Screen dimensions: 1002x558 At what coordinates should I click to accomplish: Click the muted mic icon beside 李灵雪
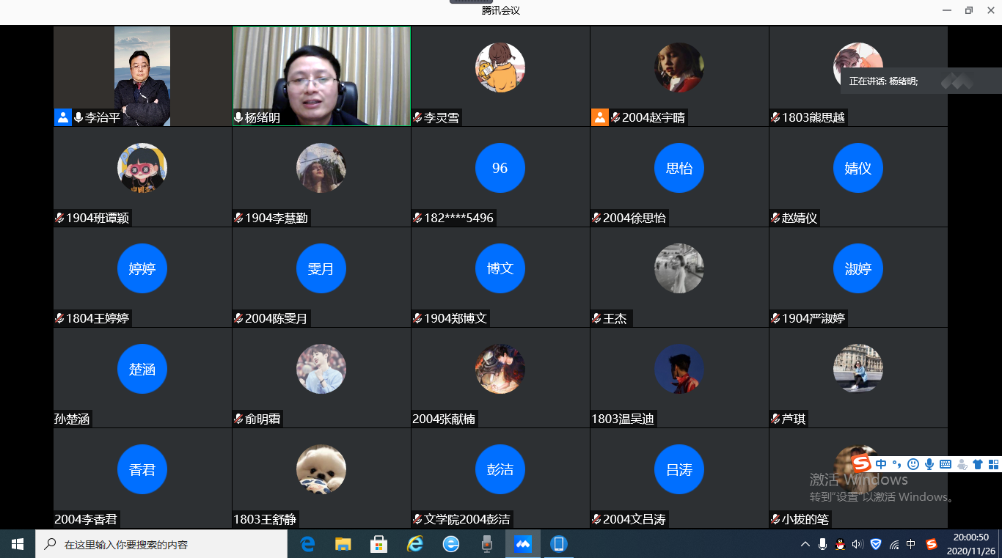click(x=417, y=117)
